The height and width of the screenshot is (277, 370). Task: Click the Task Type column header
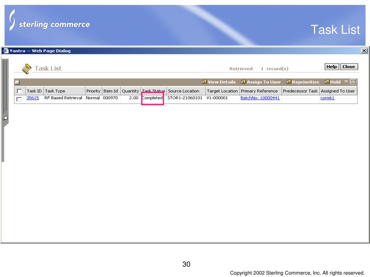click(64, 91)
